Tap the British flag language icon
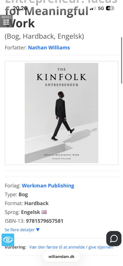123x266 pixels. coord(44,212)
